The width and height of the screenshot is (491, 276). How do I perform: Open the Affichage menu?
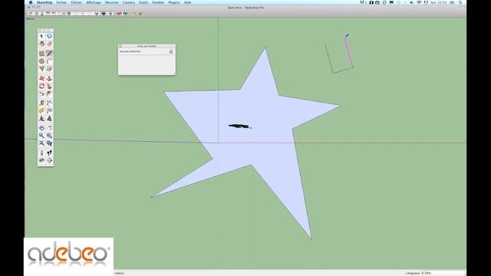pyautogui.click(x=94, y=2)
